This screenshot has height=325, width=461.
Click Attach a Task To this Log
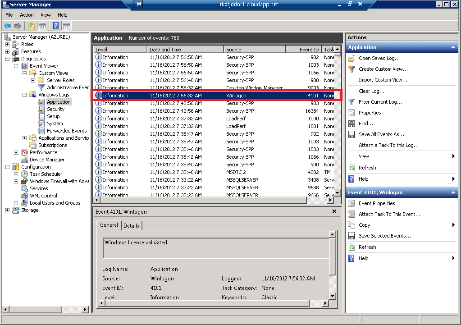point(388,145)
